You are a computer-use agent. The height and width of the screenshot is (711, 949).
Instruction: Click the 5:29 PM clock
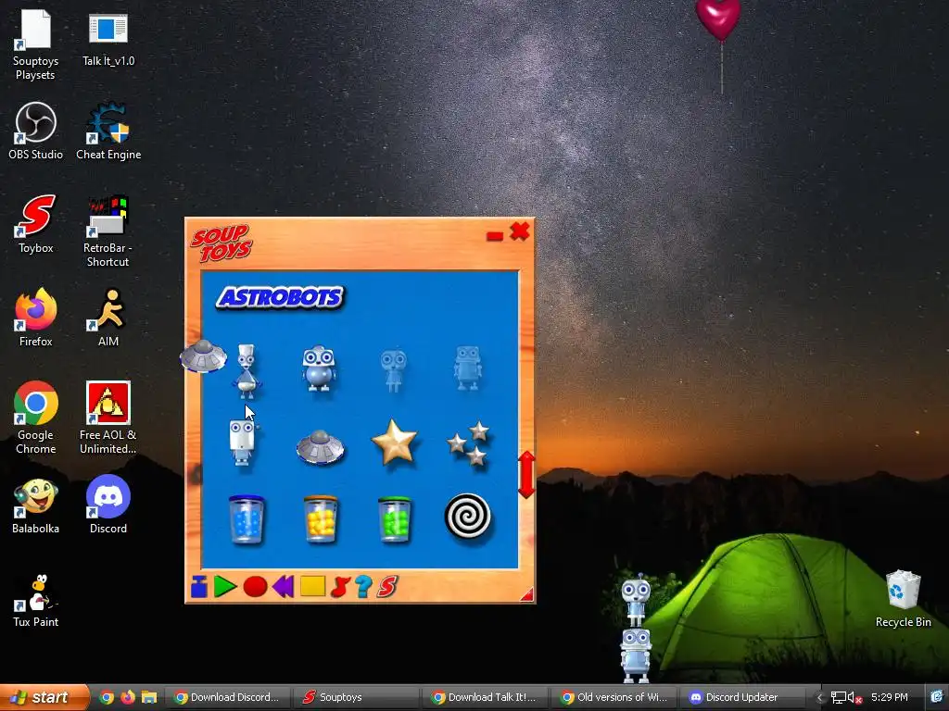tap(889, 697)
